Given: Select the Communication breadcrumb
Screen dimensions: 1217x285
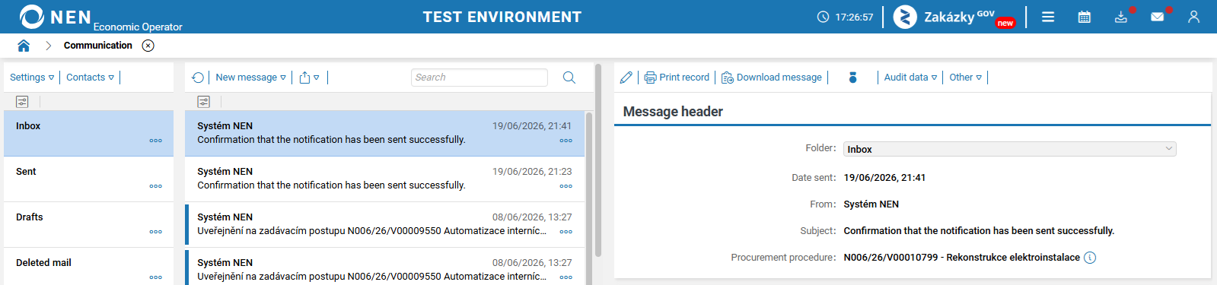Looking at the screenshot, I should pyautogui.click(x=98, y=46).
